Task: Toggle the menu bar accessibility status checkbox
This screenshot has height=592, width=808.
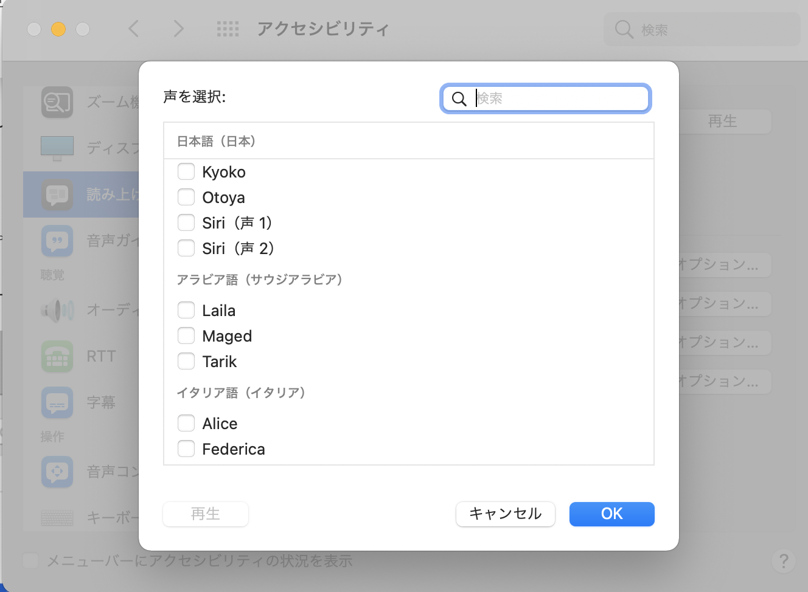Action: point(30,560)
